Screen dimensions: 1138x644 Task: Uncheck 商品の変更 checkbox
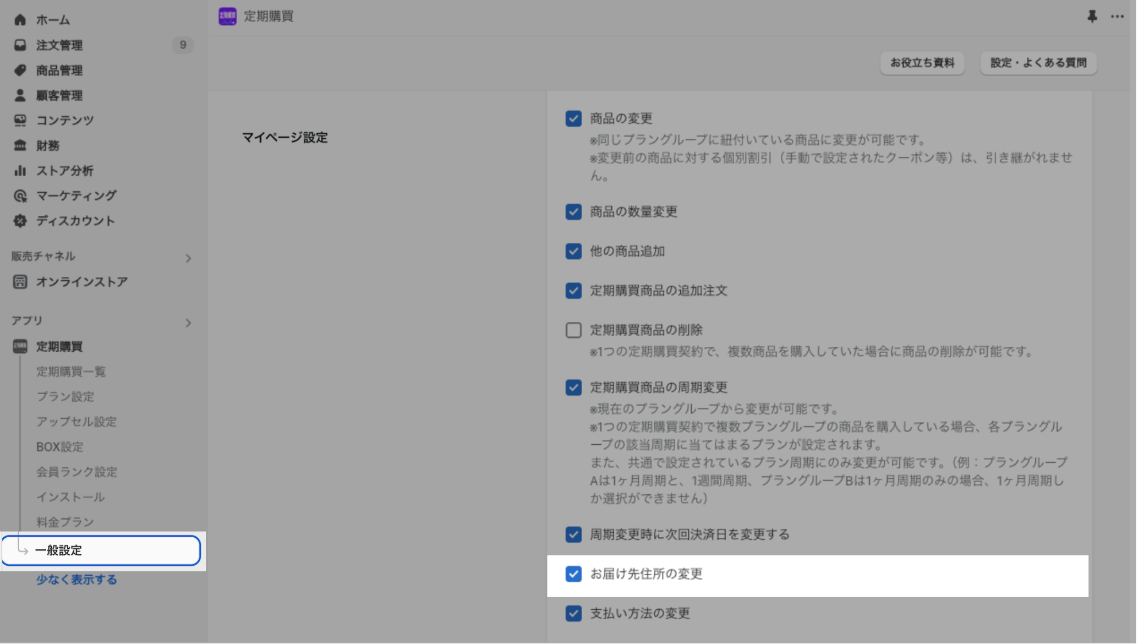[573, 118]
